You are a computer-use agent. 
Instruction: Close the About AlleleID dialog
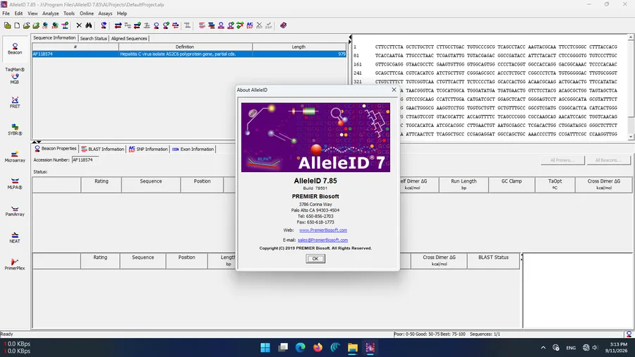coord(394,90)
